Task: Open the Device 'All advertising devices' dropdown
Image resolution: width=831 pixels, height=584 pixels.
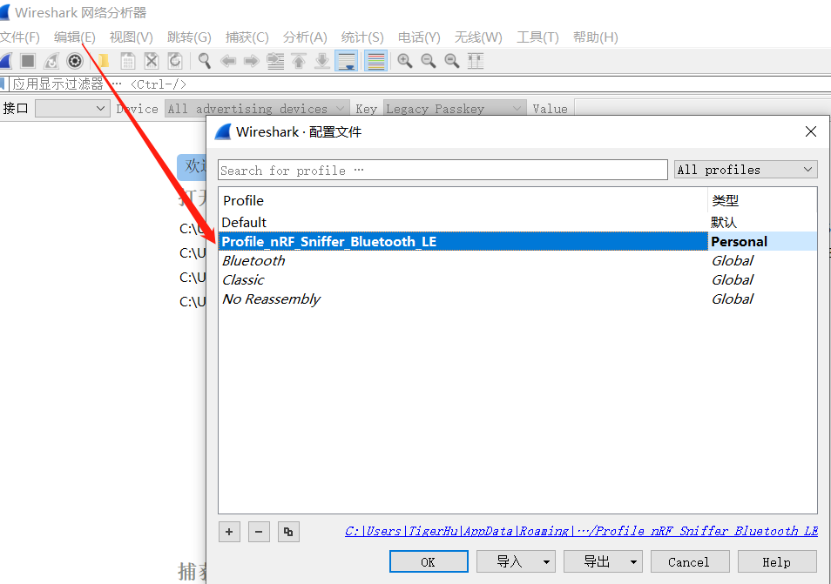Action: [257, 109]
